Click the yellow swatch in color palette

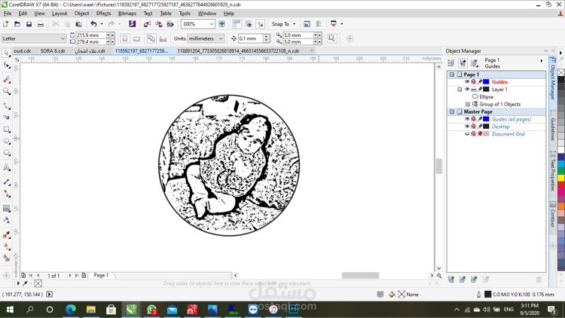(561, 178)
